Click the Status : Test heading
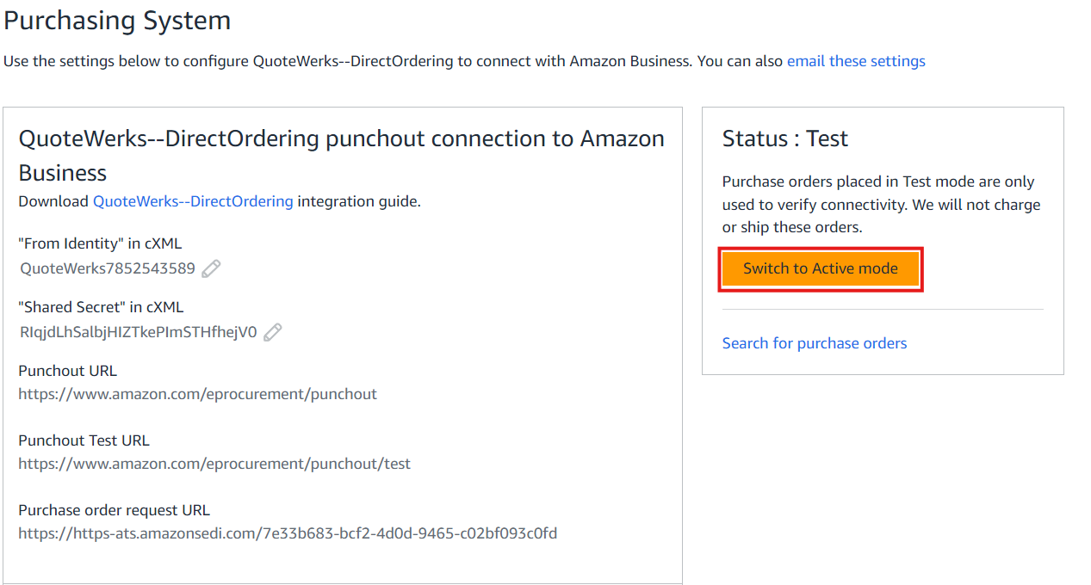 coord(784,139)
